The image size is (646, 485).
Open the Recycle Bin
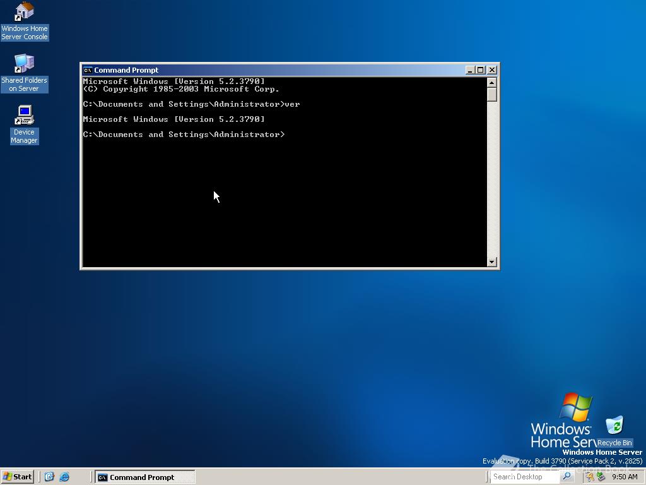[614, 431]
